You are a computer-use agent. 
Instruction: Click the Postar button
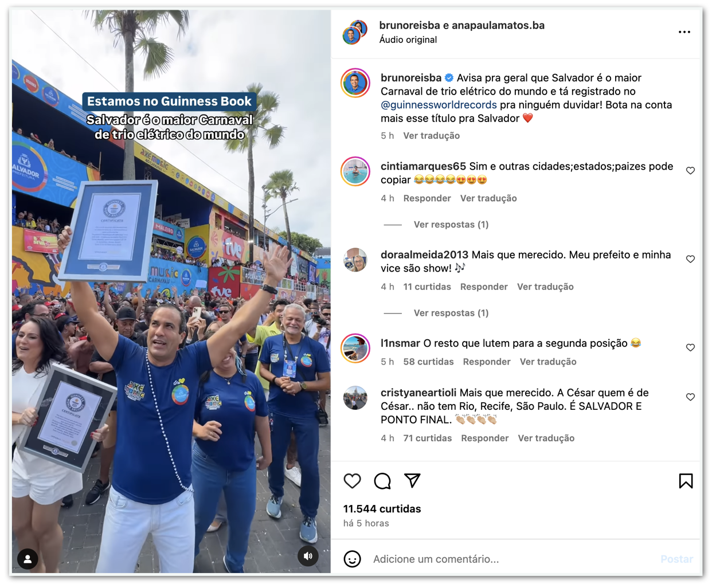tap(676, 559)
